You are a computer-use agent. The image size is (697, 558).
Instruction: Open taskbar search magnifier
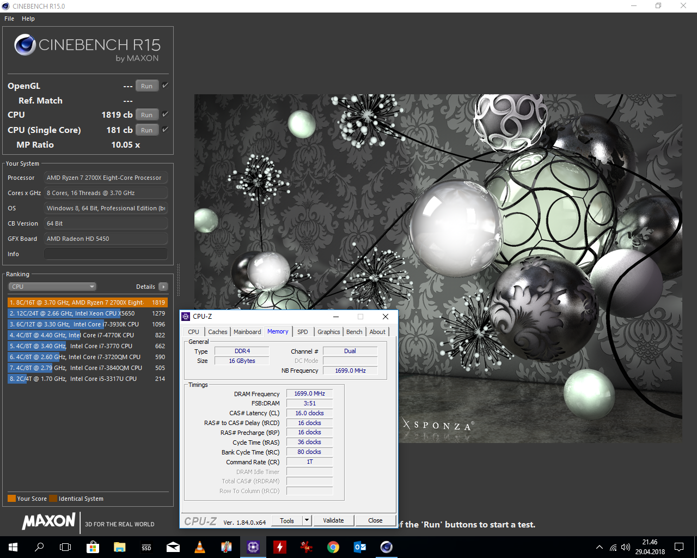pyautogui.click(x=39, y=547)
